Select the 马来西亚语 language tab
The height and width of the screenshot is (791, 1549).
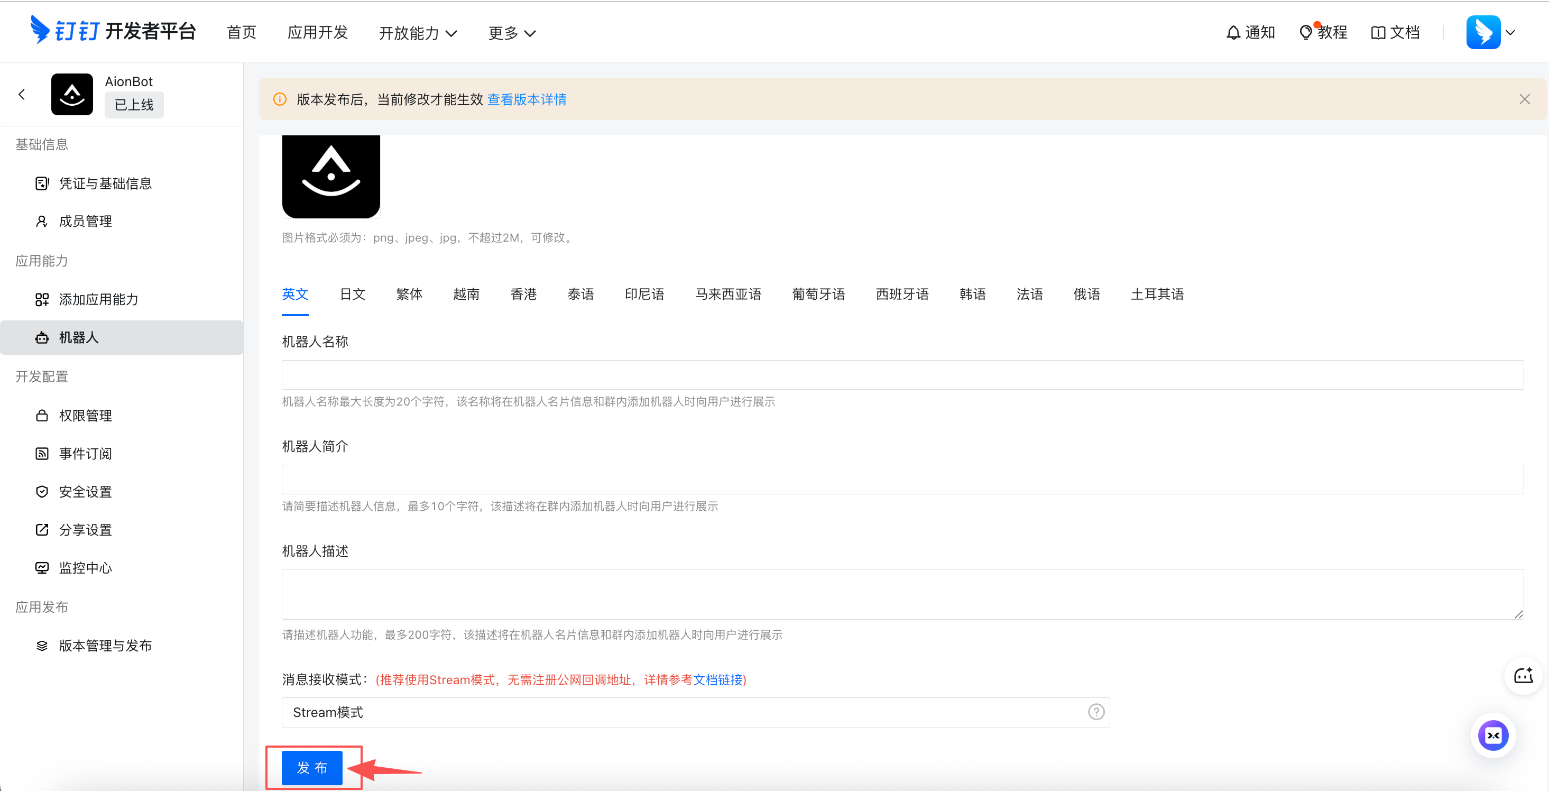(728, 294)
